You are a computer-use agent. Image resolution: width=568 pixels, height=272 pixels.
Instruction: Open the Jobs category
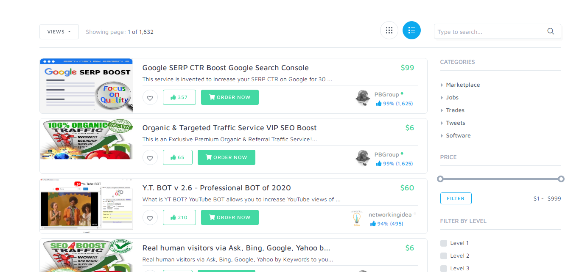coord(452,98)
